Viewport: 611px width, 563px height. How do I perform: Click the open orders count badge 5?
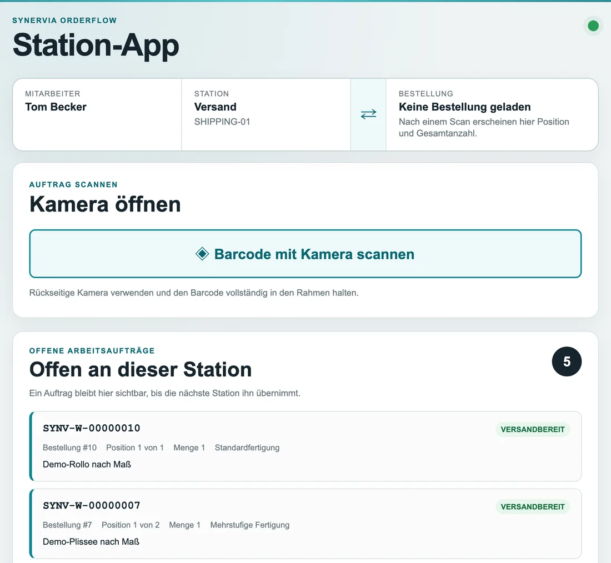click(567, 361)
